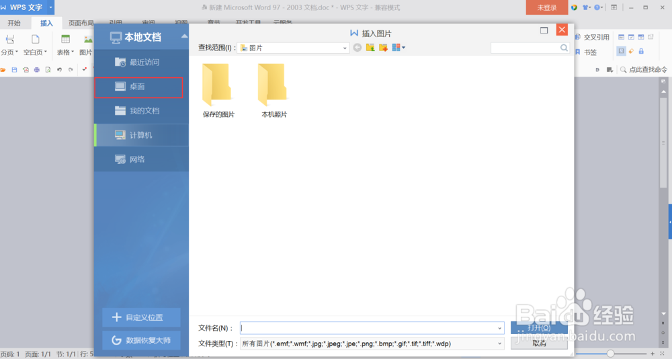The image size is (672, 359).
Task: Click the up-one-level folder icon
Action: click(x=370, y=48)
